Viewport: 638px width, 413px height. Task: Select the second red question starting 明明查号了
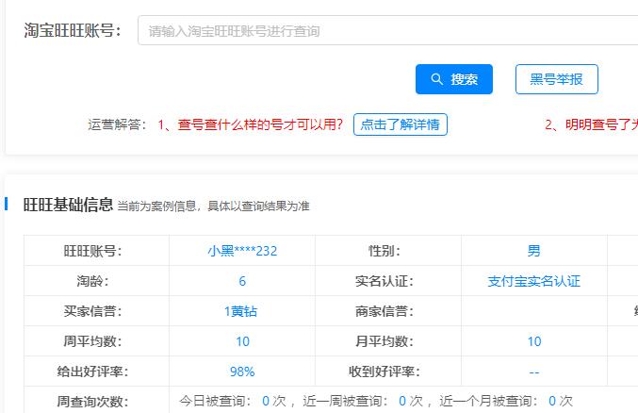(592, 124)
